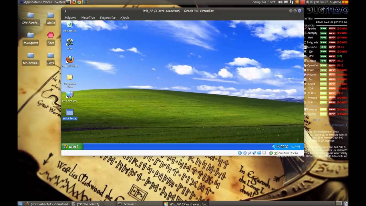Click the VirtualBox shared folders status icon
The image size is (366, 206).
coord(259,153)
